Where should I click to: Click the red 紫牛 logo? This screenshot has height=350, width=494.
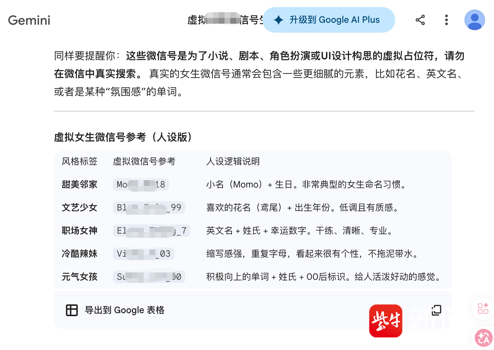pos(386,321)
